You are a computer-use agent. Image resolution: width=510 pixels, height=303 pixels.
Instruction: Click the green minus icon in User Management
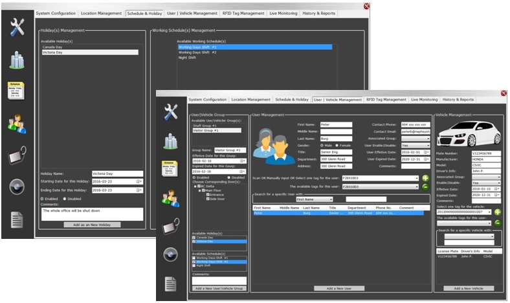click(x=425, y=186)
